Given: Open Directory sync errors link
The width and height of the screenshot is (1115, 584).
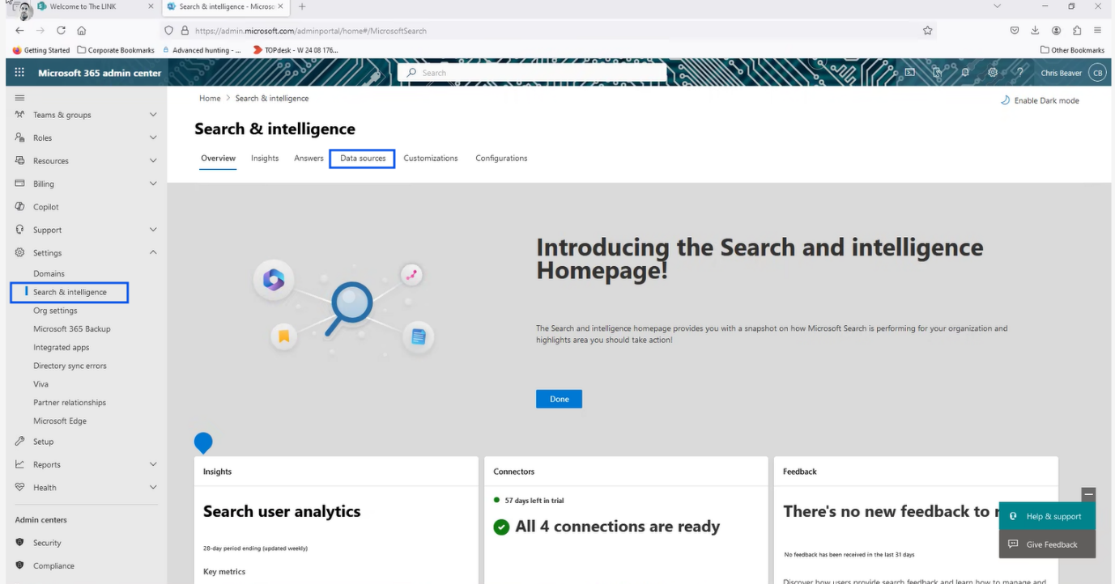Looking at the screenshot, I should click(x=70, y=366).
